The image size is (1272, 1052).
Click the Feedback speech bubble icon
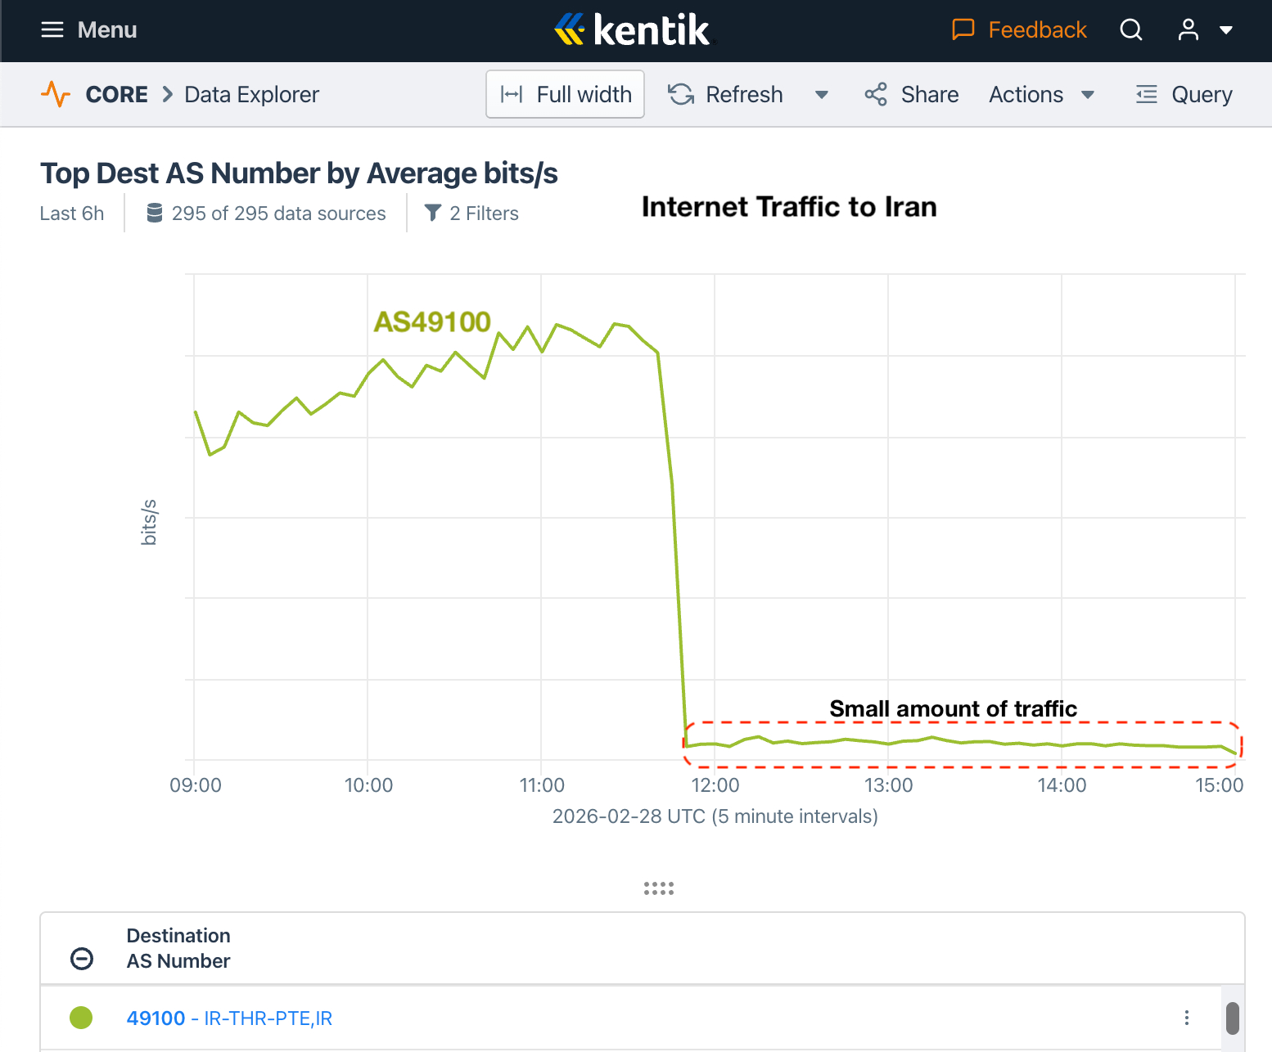[963, 30]
